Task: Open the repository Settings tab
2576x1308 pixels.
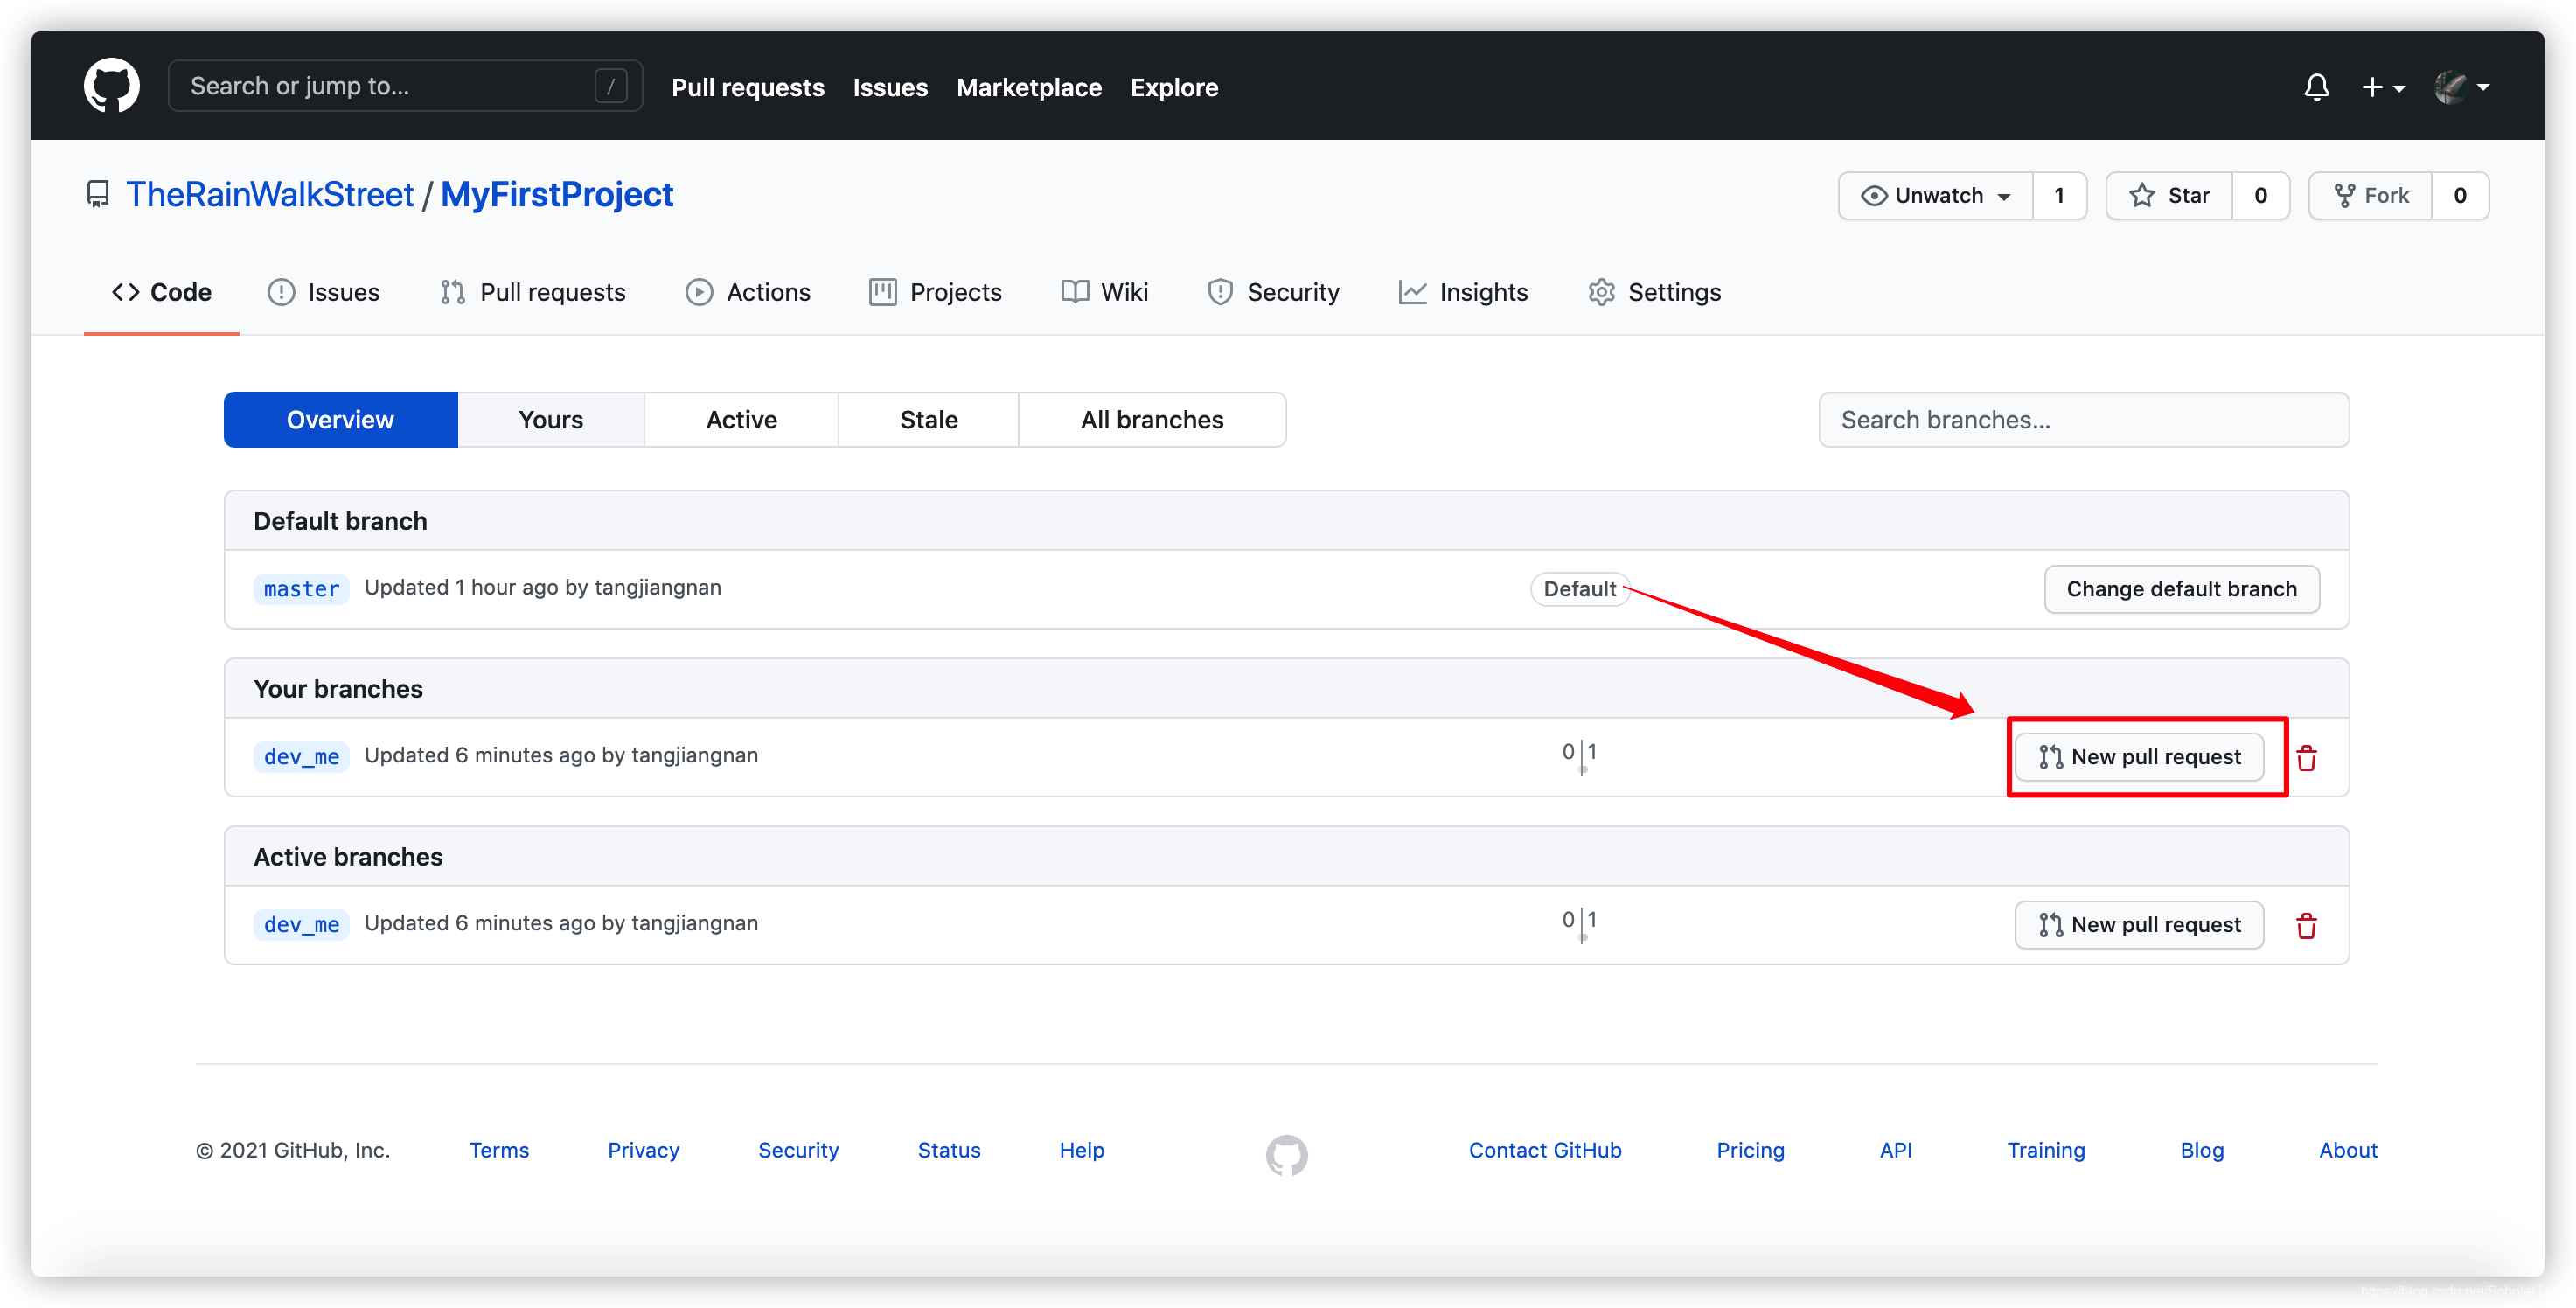Action: coord(1654,292)
